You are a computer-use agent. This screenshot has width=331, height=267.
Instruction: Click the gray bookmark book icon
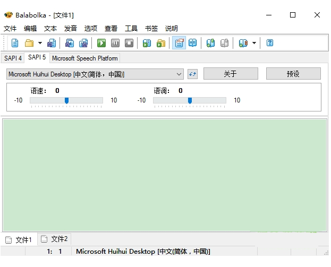tap(224, 43)
